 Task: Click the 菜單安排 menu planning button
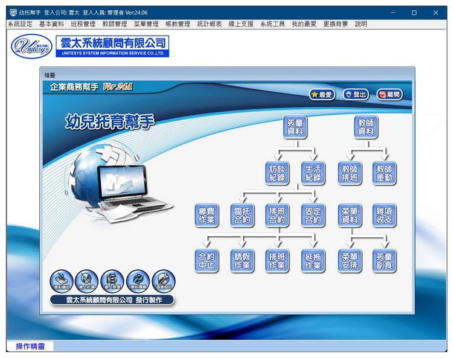click(350, 261)
